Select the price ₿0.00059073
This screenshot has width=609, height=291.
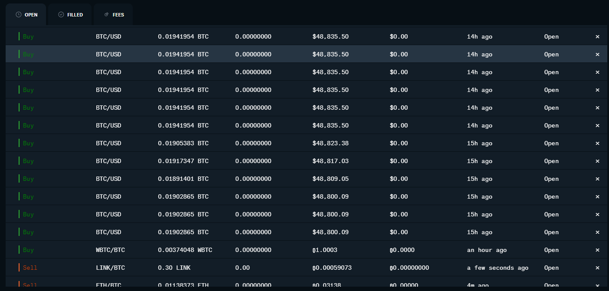[332, 268]
